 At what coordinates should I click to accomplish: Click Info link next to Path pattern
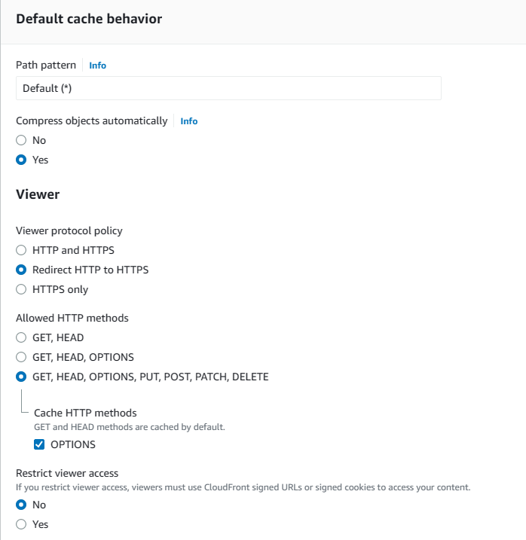click(97, 66)
